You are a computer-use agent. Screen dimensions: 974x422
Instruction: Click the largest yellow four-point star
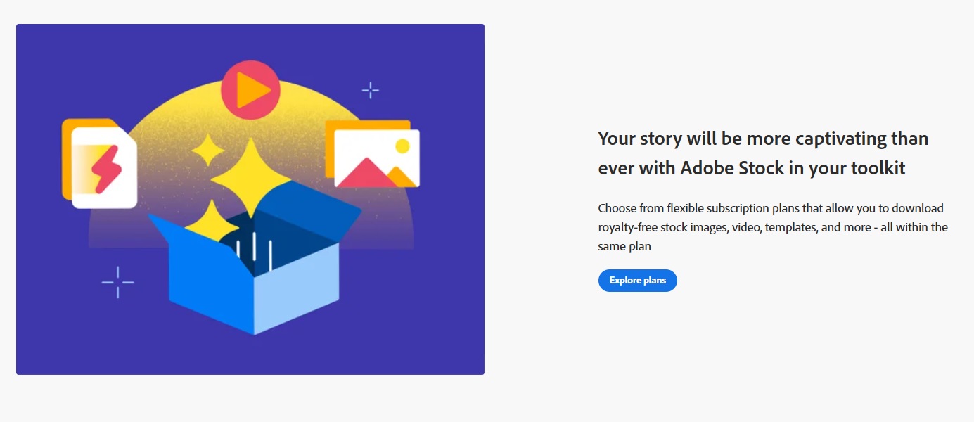point(251,178)
